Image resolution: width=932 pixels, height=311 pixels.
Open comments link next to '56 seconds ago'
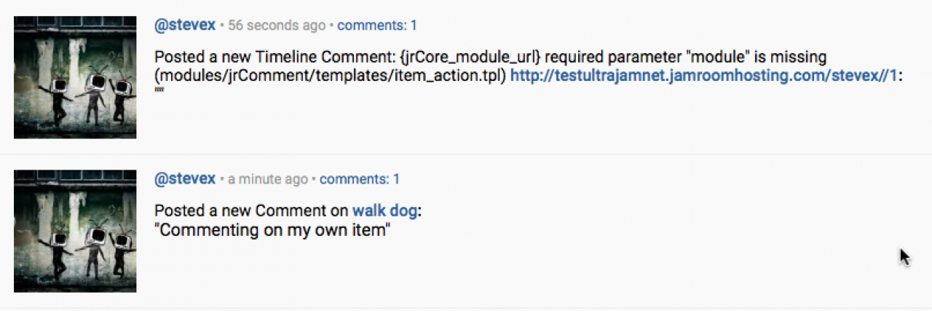point(377,25)
